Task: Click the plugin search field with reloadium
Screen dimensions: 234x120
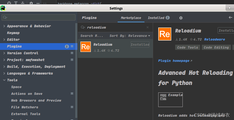Action: tap(115, 27)
